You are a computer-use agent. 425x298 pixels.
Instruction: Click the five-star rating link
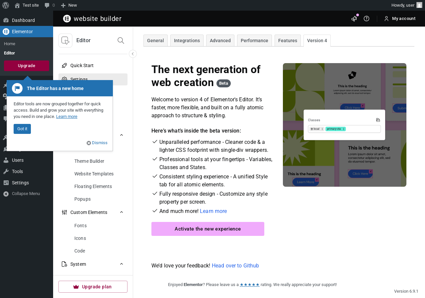[x=250, y=285]
